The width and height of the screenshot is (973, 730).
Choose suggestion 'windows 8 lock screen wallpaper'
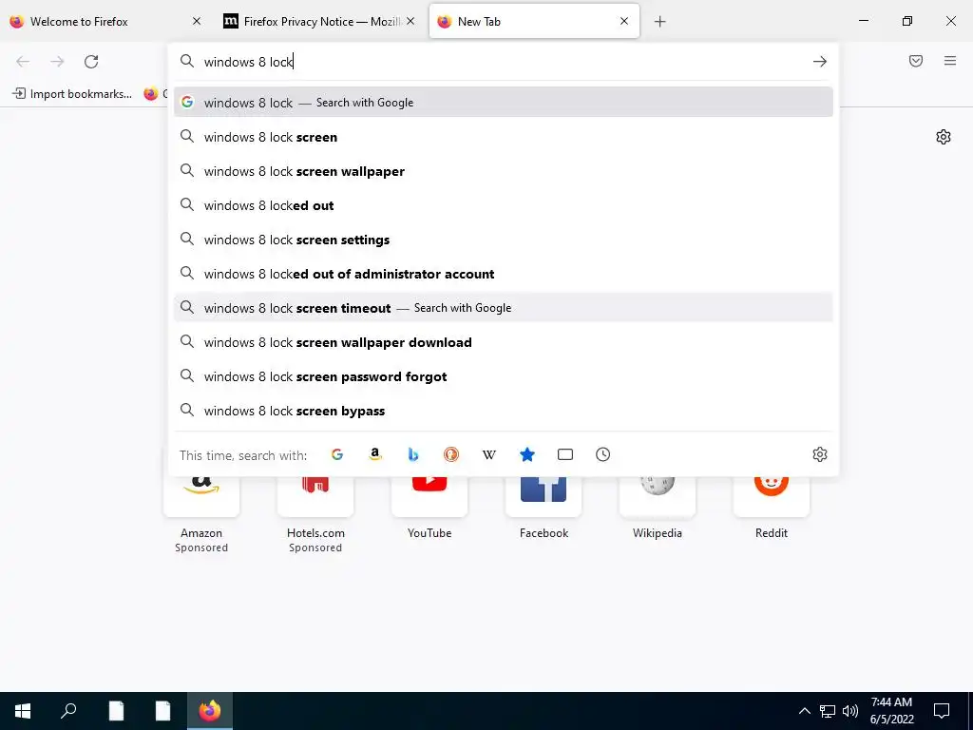coord(504,171)
